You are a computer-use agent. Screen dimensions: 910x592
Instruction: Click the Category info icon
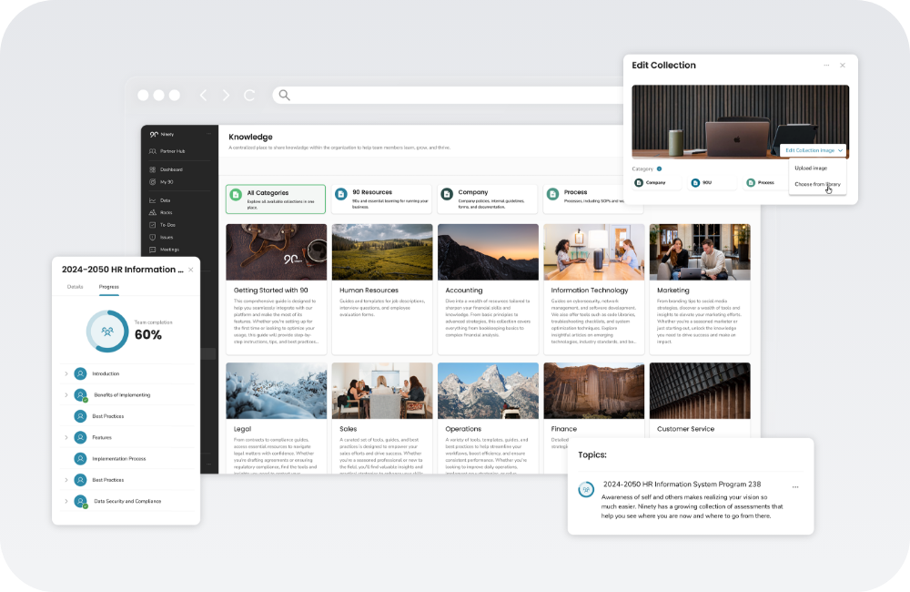[x=659, y=168]
